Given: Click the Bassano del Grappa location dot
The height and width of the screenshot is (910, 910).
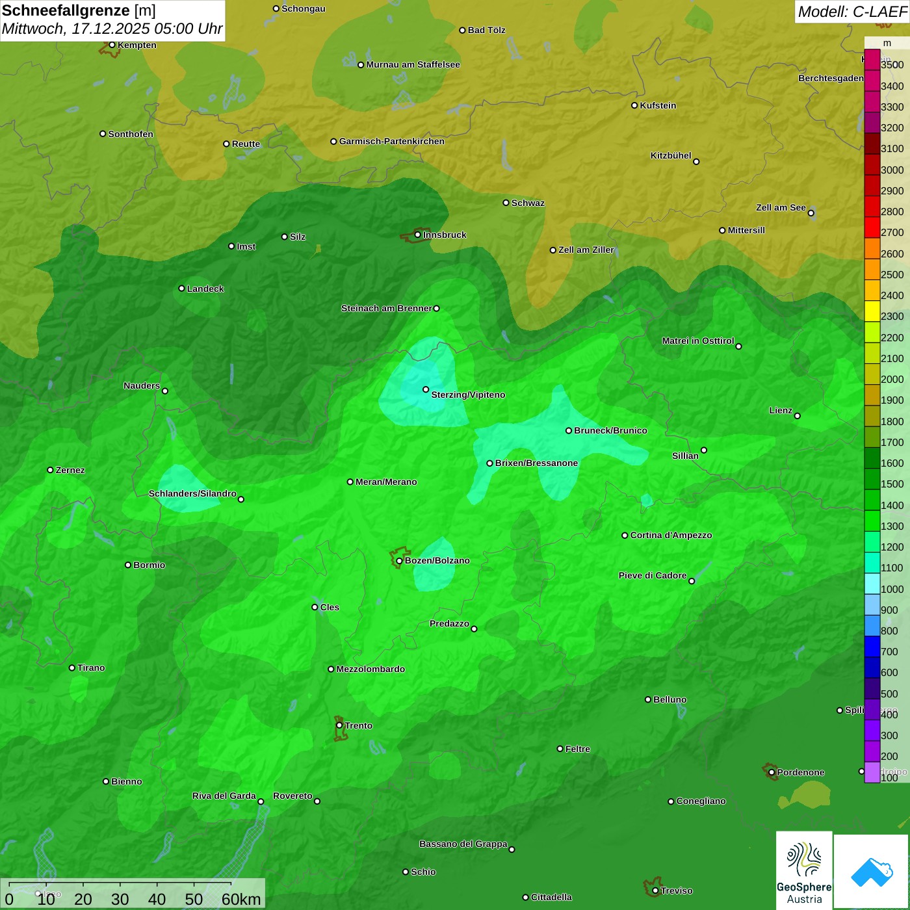Looking at the screenshot, I should click(x=512, y=850).
